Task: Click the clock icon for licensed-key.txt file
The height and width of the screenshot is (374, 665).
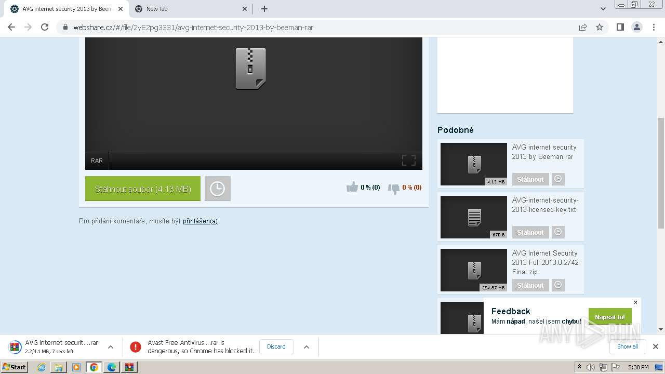Action: click(x=558, y=232)
